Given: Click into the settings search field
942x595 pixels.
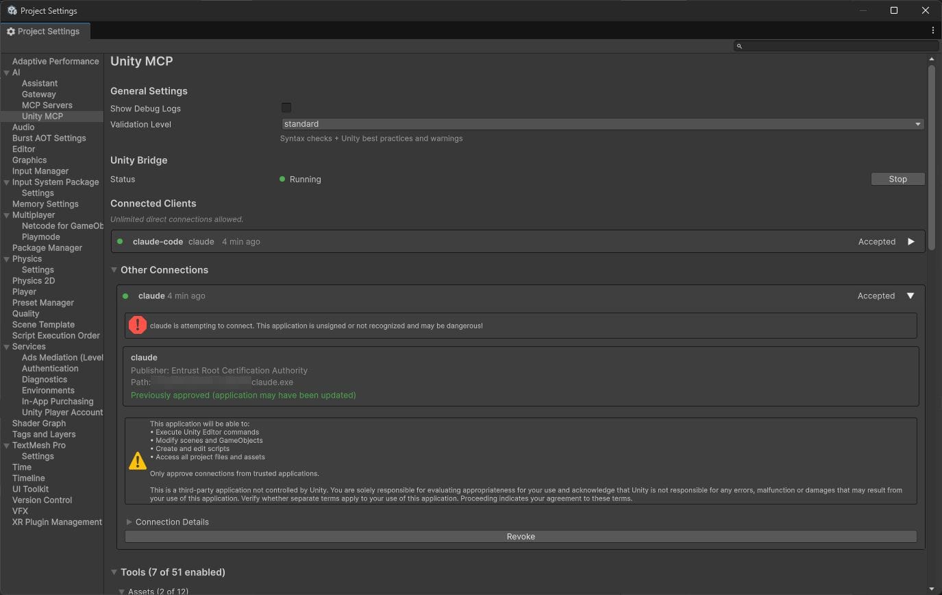Looking at the screenshot, I should click(836, 46).
